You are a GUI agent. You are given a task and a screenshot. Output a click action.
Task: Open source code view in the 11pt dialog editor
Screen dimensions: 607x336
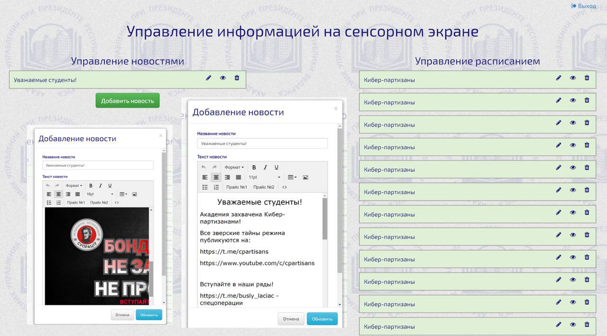coord(285,187)
